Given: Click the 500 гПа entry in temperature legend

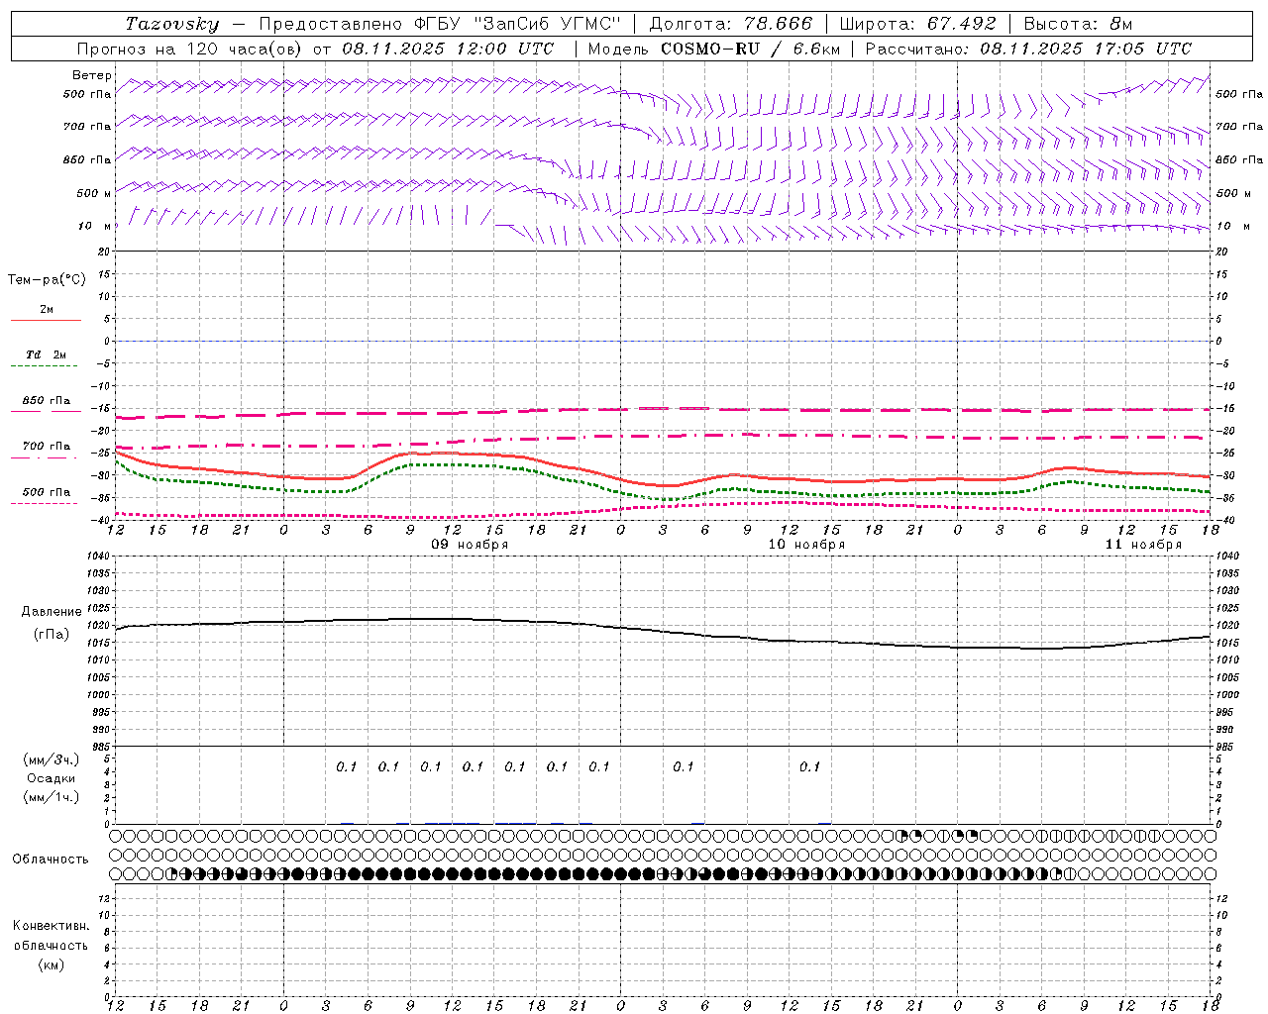Looking at the screenshot, I should tap(46, 492).
